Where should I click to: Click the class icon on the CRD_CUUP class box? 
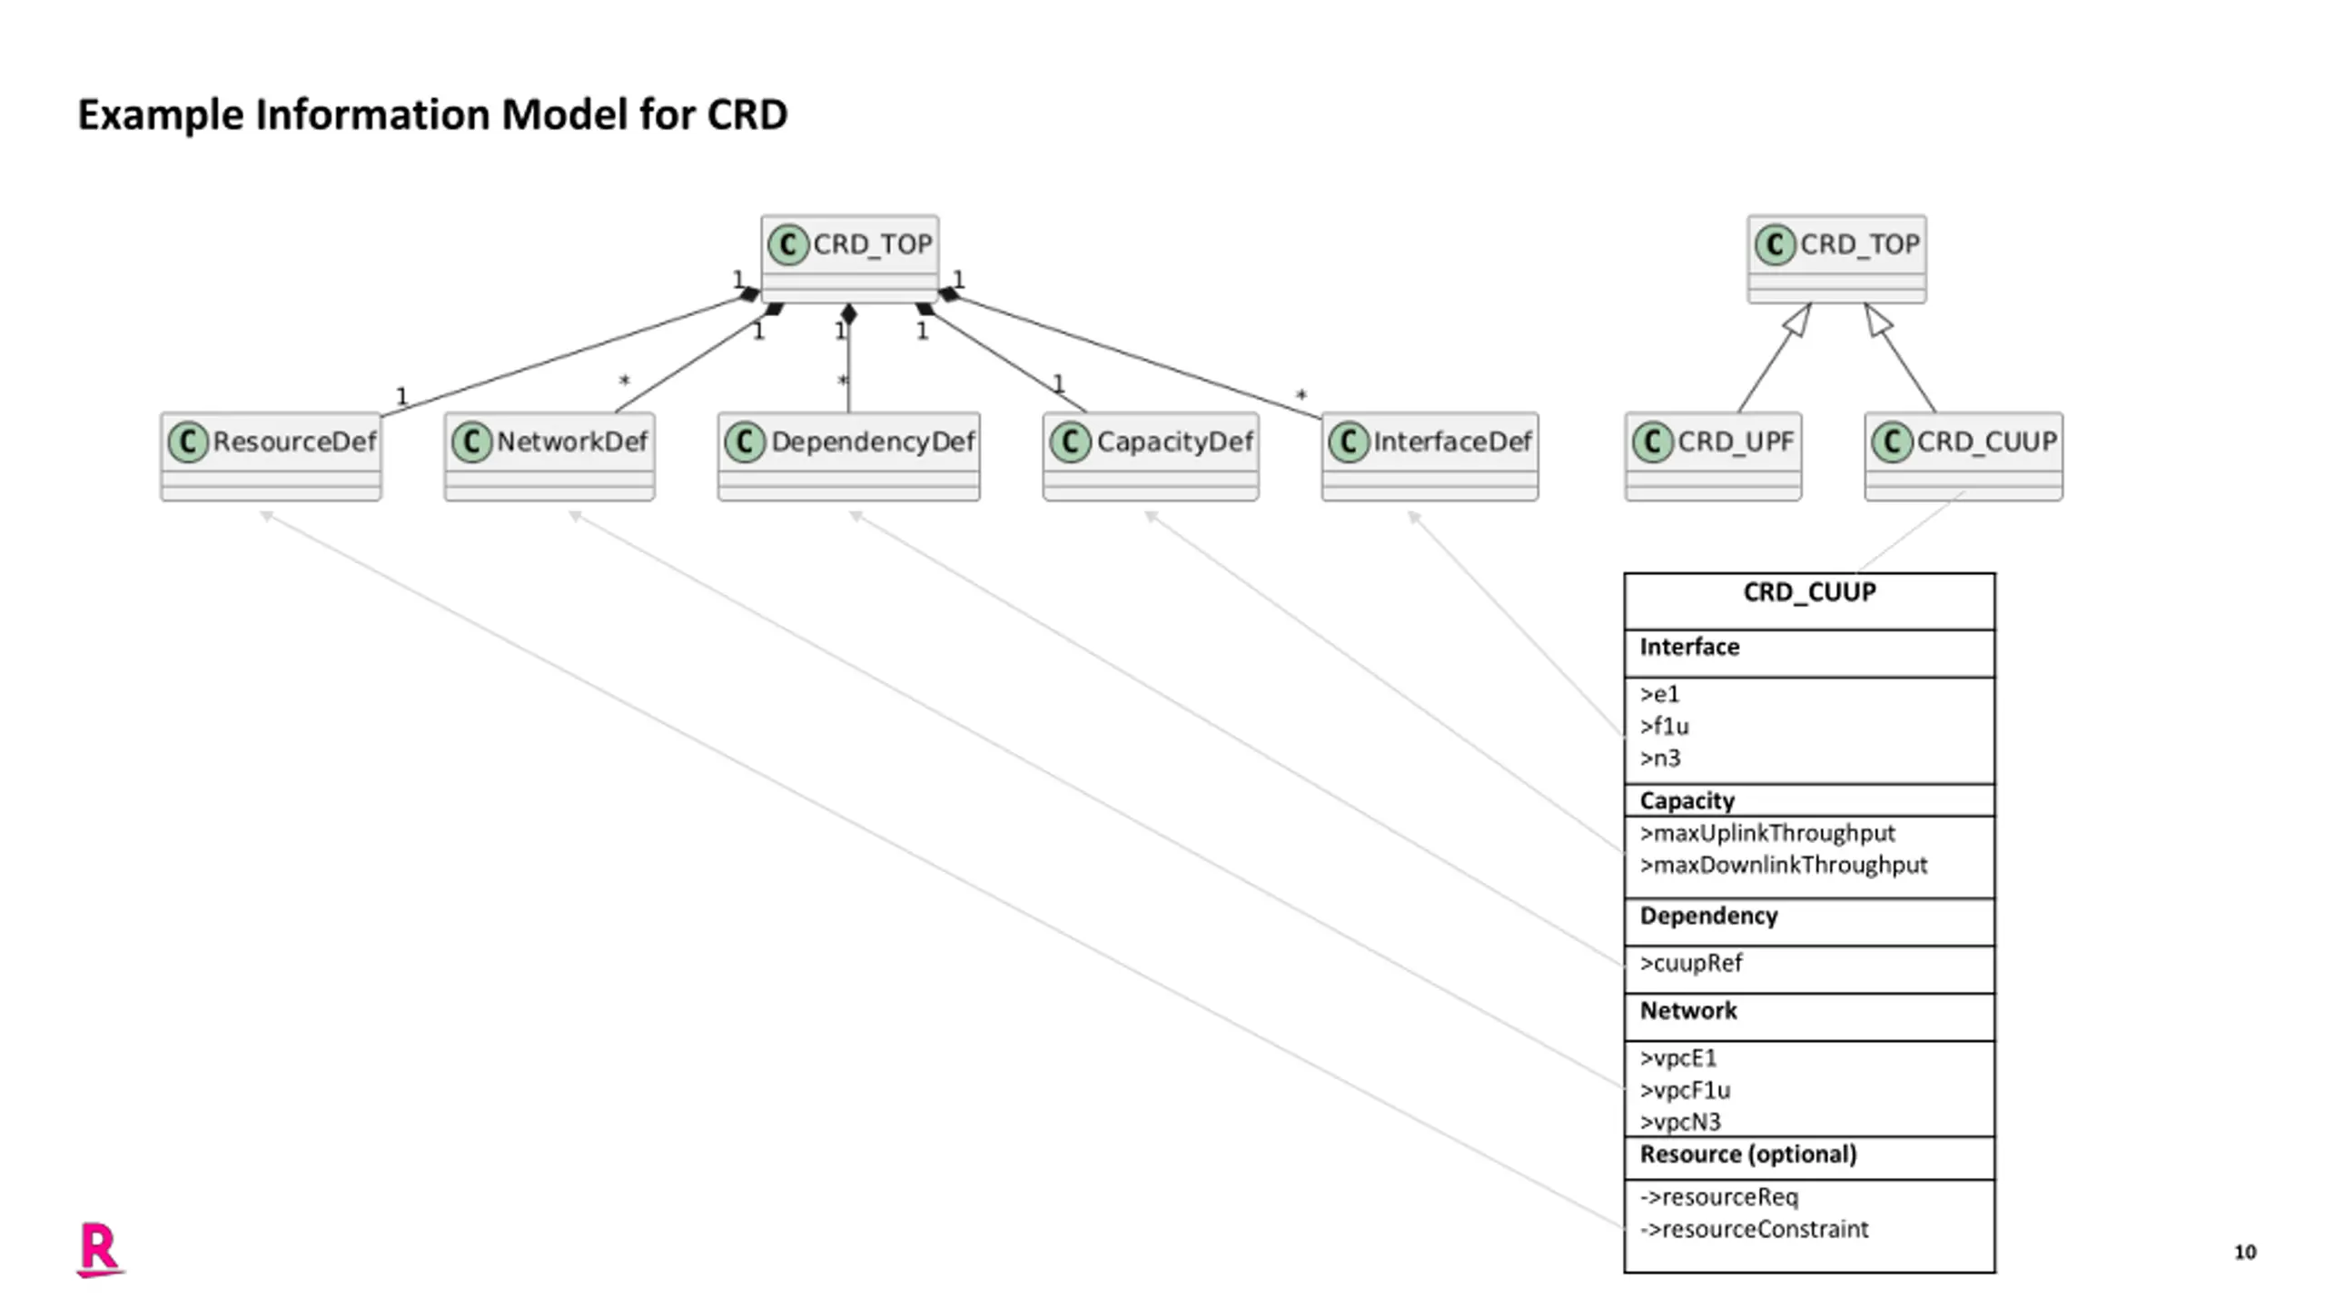[1892, 442]
